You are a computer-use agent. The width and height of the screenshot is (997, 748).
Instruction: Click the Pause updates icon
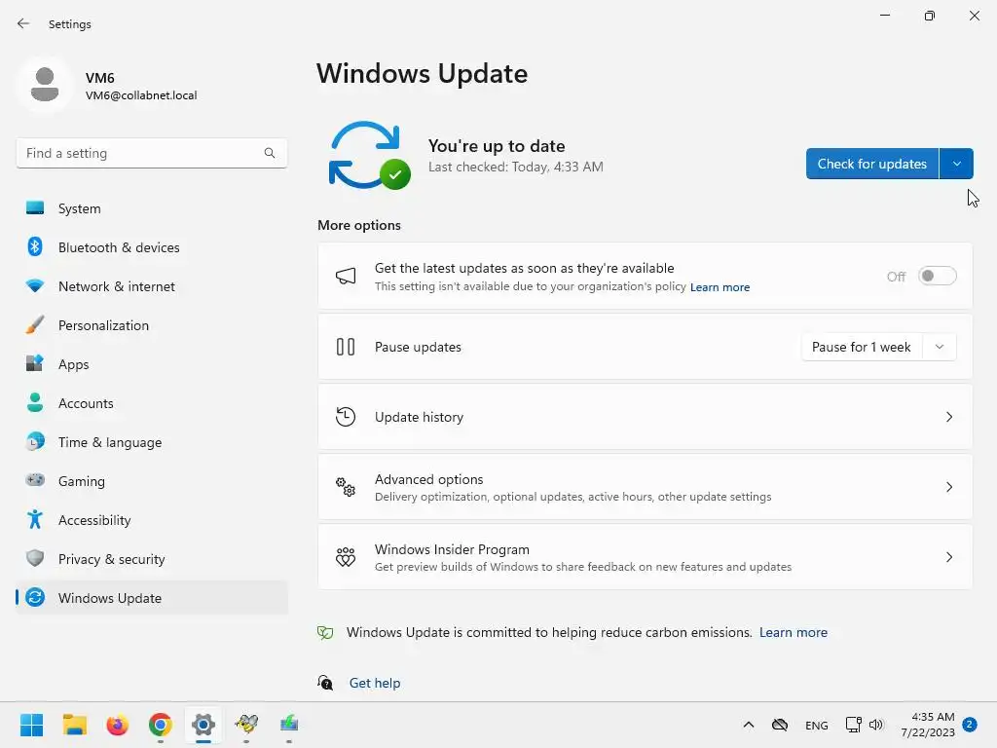[x=346, y=347]
